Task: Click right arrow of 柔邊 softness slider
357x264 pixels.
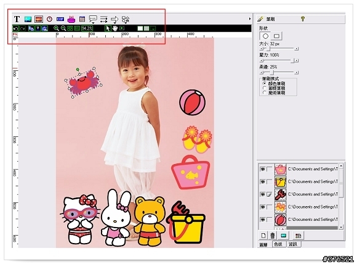Action: point(297,73)
